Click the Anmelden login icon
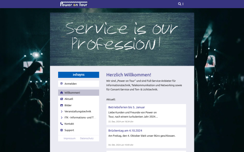The image size is (244, 152). pyautogui.click(x=61, y=83)
